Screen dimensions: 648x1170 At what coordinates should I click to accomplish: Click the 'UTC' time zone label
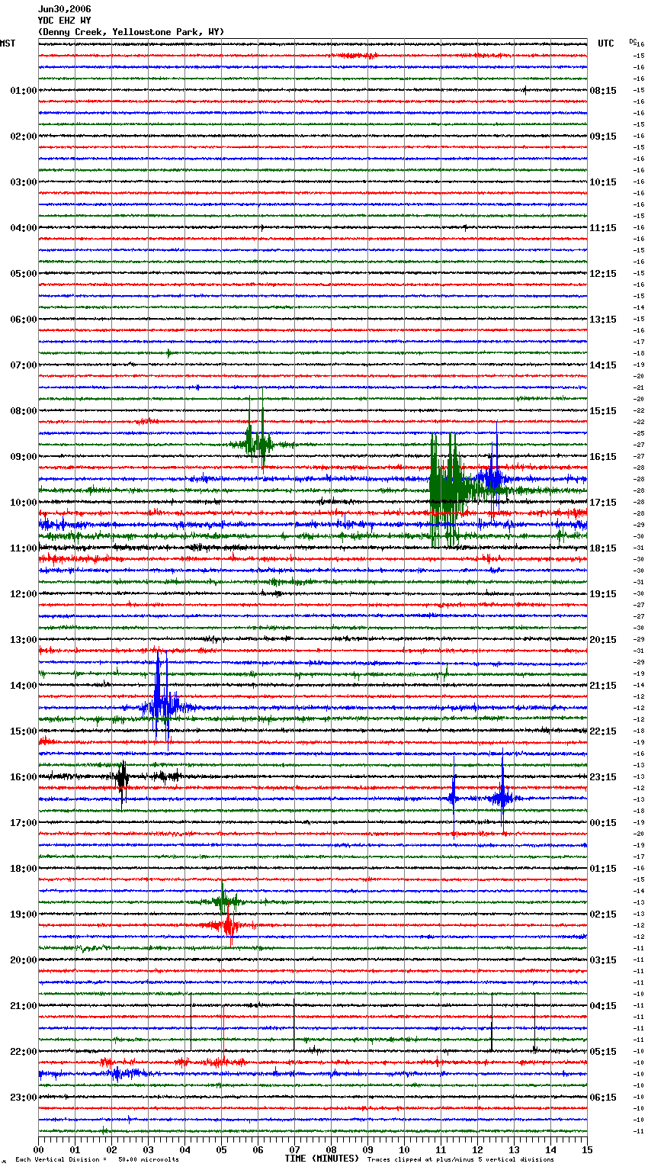(605, 43)
